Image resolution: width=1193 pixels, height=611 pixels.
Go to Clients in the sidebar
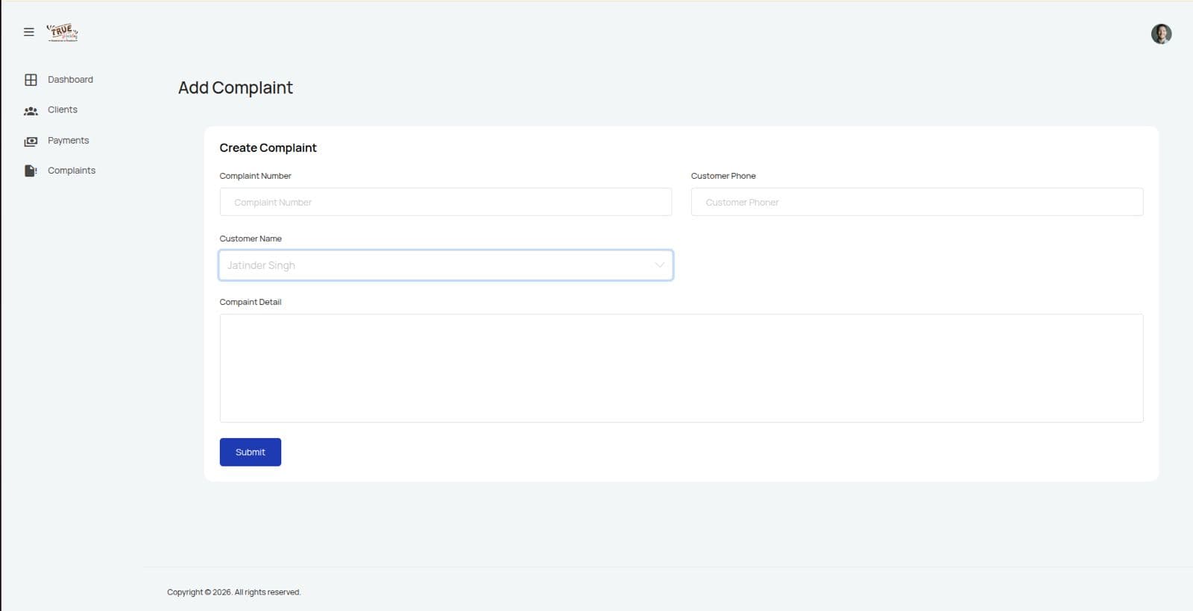point(63,110)
